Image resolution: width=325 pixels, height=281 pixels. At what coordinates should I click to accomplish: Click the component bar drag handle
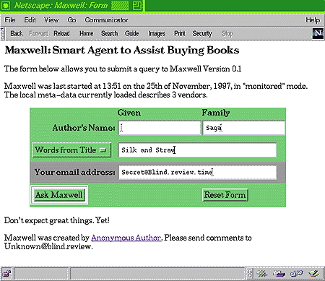pos(250,274)
